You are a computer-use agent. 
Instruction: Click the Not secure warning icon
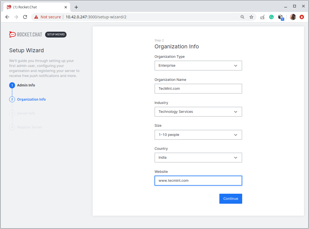click(x=36, y=17)
